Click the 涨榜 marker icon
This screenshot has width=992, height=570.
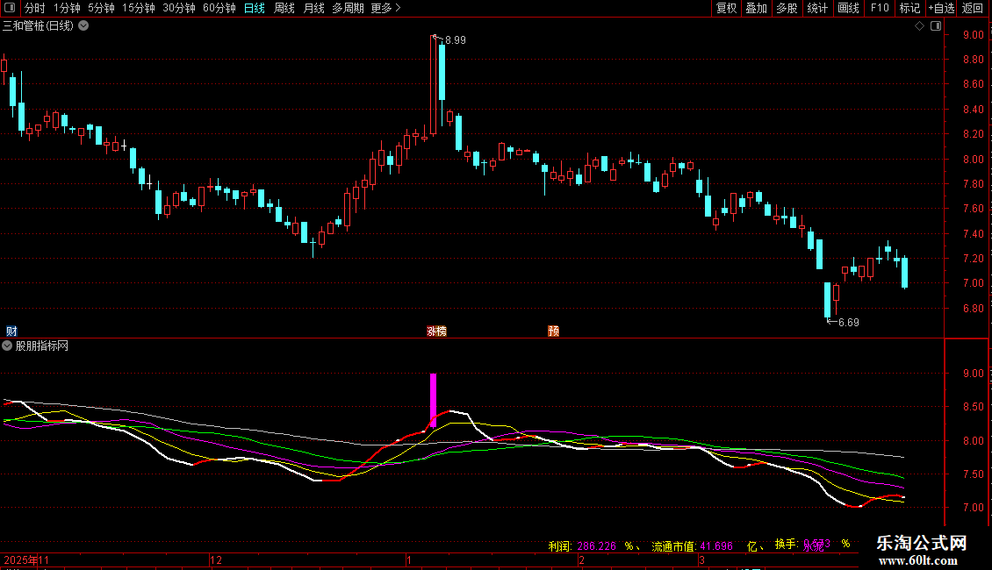tap(436, 331)
